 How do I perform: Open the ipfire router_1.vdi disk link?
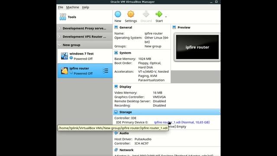182,122
